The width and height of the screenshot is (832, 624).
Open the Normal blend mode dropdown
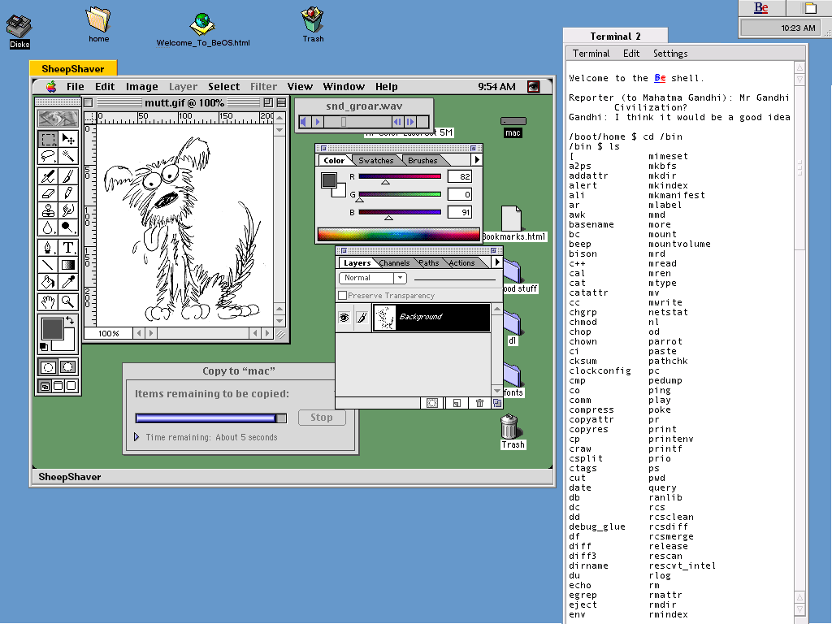tap(372, 278)
